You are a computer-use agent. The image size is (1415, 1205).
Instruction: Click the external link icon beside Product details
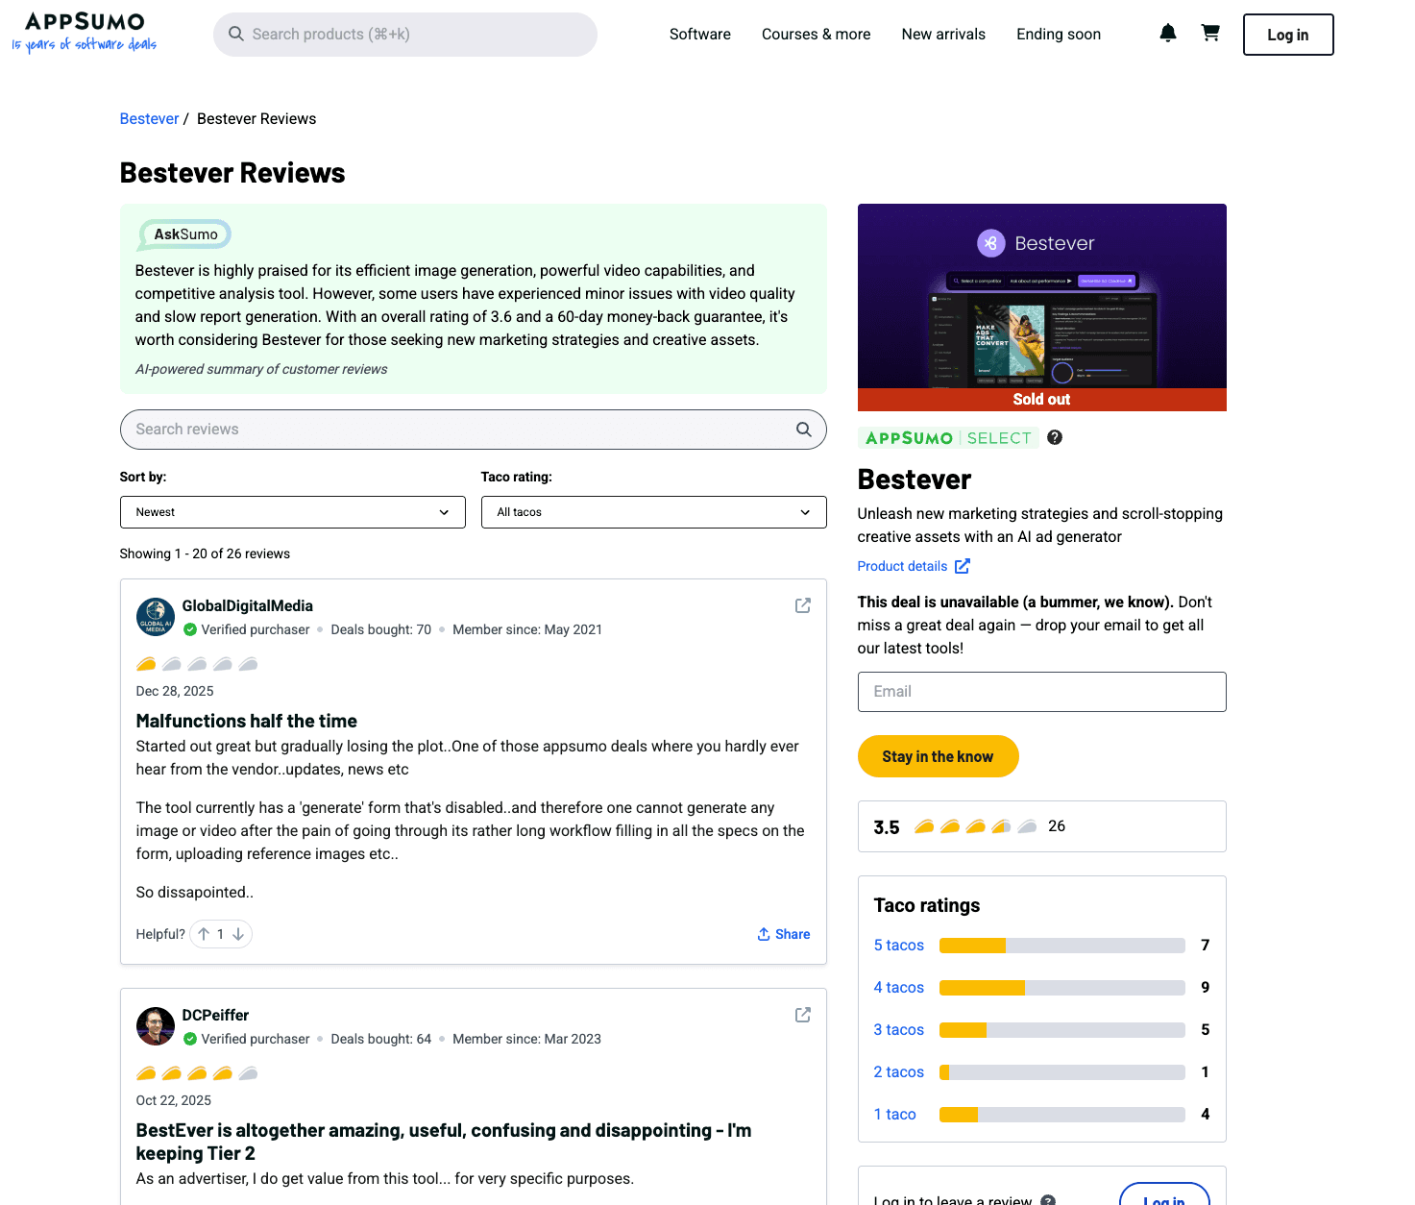click(963, 566)
